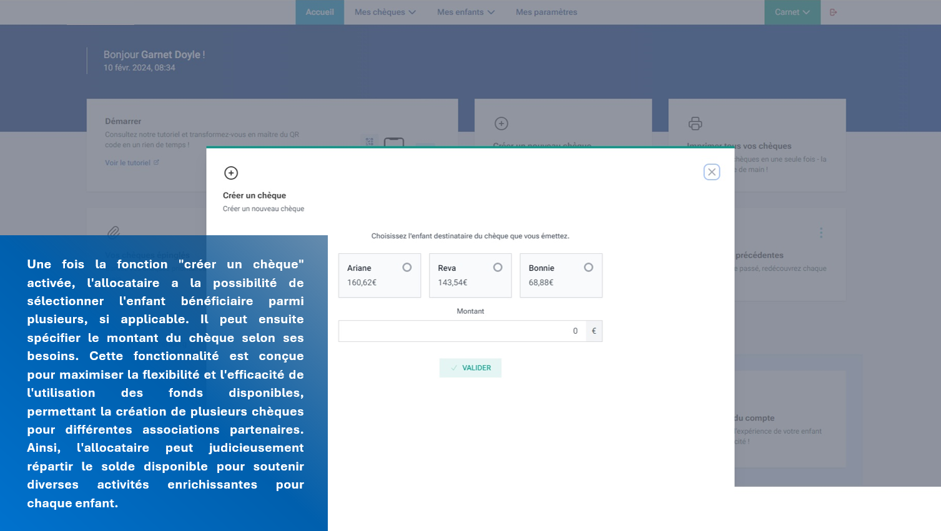Click the paperclip icon on left card
This screenshot has width=941, height=531.
(x=114, y=232)
